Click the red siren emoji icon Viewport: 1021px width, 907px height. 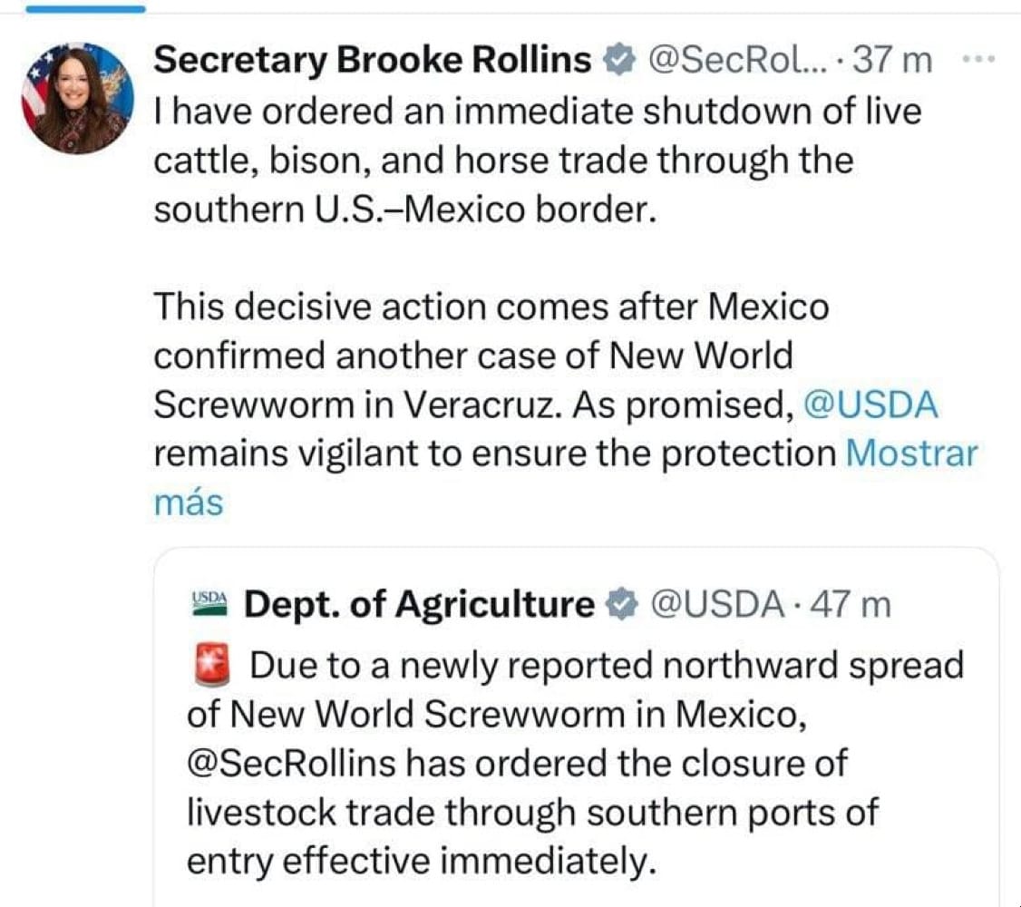click(x=212, y=665)
